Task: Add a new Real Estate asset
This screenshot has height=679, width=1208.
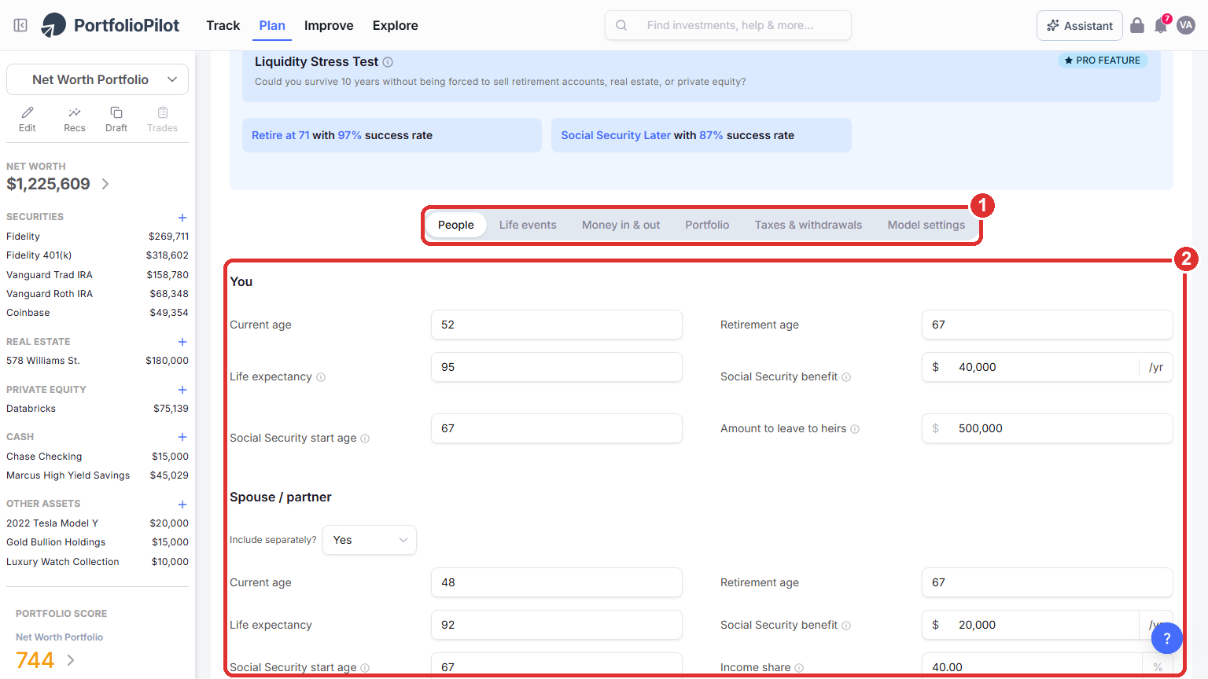Action: pos(182,342)
